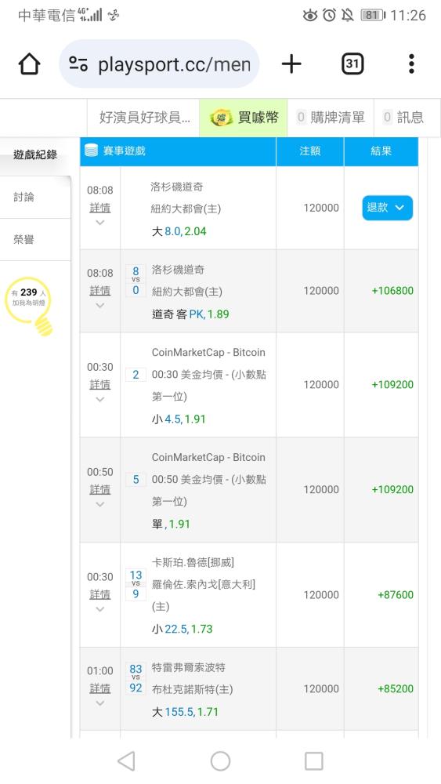Viewport: 441px width, 784px height.
Task: Open the 購牌清單 purchase list
Action: coord(331,118)
